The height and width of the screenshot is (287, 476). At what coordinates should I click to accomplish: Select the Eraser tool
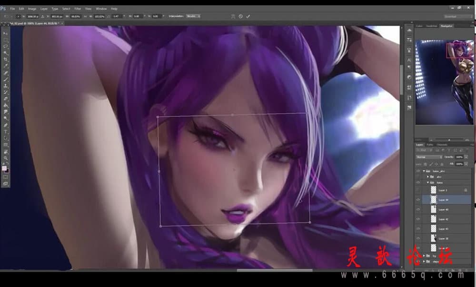click(x=5, y=99)
